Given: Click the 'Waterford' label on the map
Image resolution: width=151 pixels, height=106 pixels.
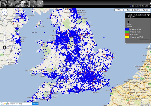Looking at the screenshot, I should pos(12,63).
